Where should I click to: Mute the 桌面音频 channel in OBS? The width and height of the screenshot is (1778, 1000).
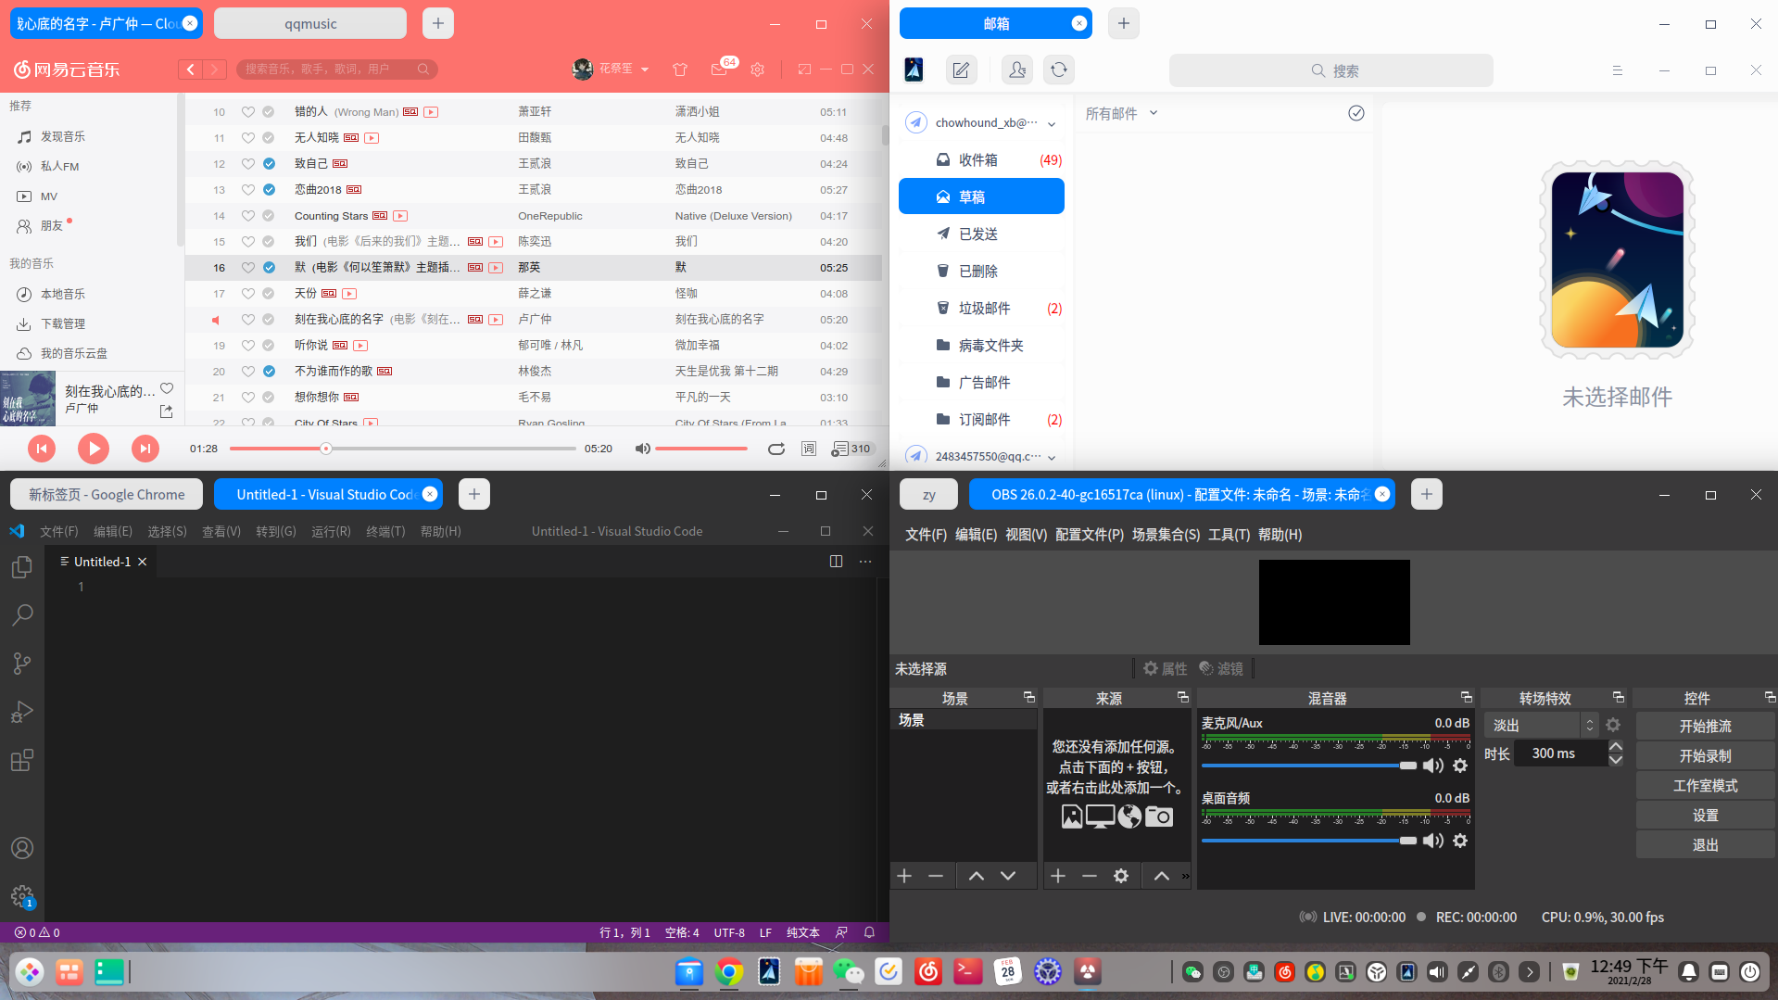(1433, 841)
